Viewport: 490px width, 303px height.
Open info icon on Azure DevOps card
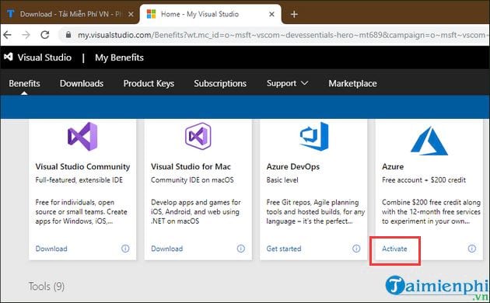pyautogui.click(x=356, y=249)
